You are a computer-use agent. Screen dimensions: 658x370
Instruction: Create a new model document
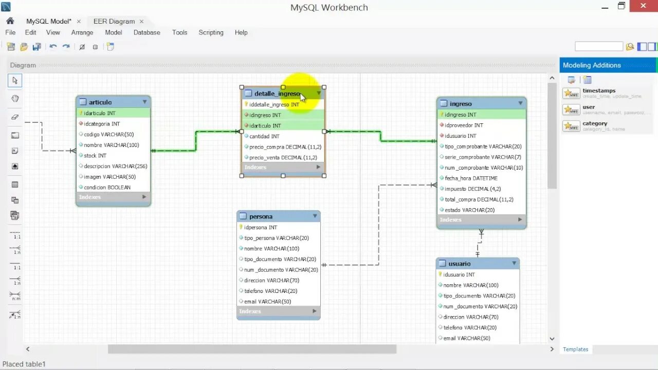pos(11,47)
